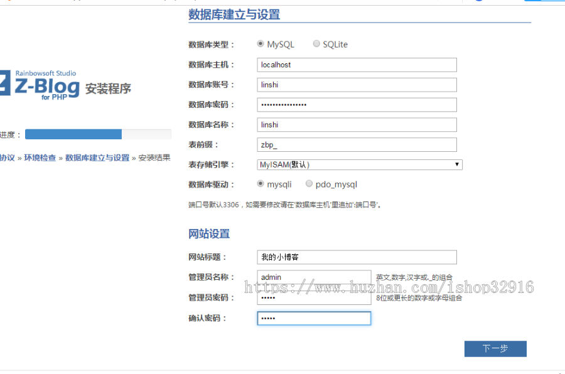The image size is (565, 374).
Task: Select the SQLite database type option
Action: (x=316, y=43)
